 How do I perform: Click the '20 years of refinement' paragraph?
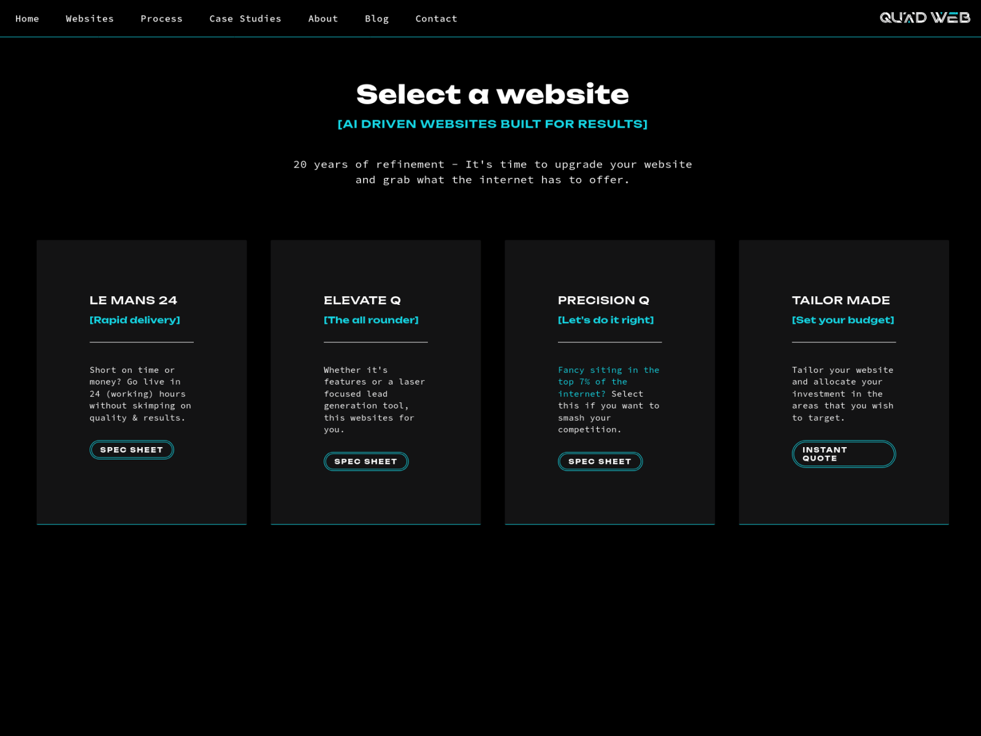(x=492, y=172)
